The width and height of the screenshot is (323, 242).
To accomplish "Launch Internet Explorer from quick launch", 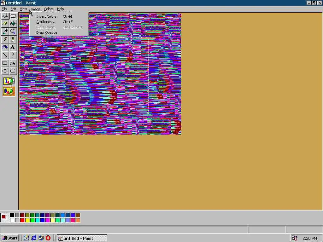I will pyautogui.click(x=33, y=238).
